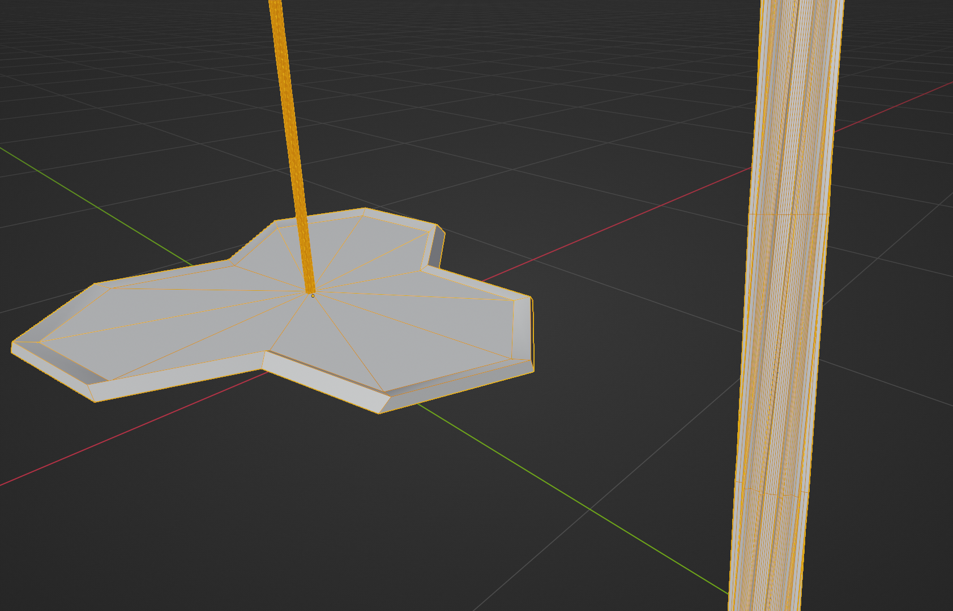
Task: Click the origin dot at the thin pole's base
Action: [x=313, y=295]
